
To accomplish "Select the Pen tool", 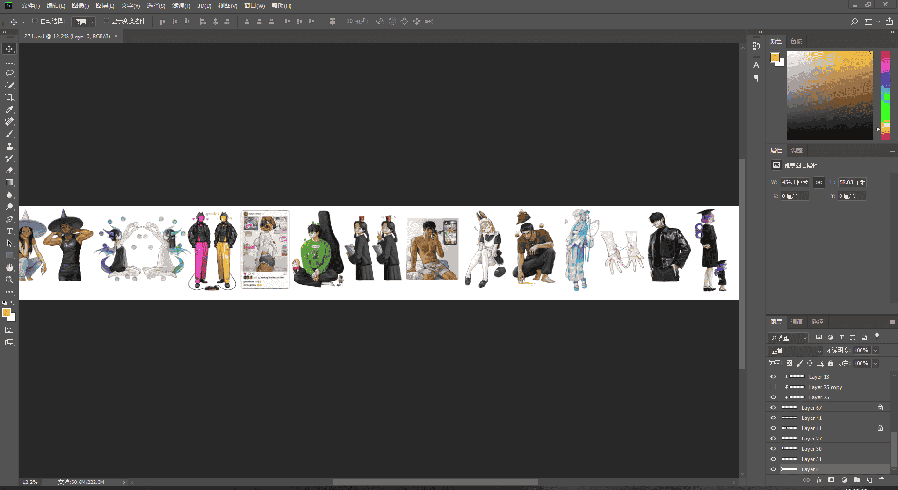I will coord(9,219).
